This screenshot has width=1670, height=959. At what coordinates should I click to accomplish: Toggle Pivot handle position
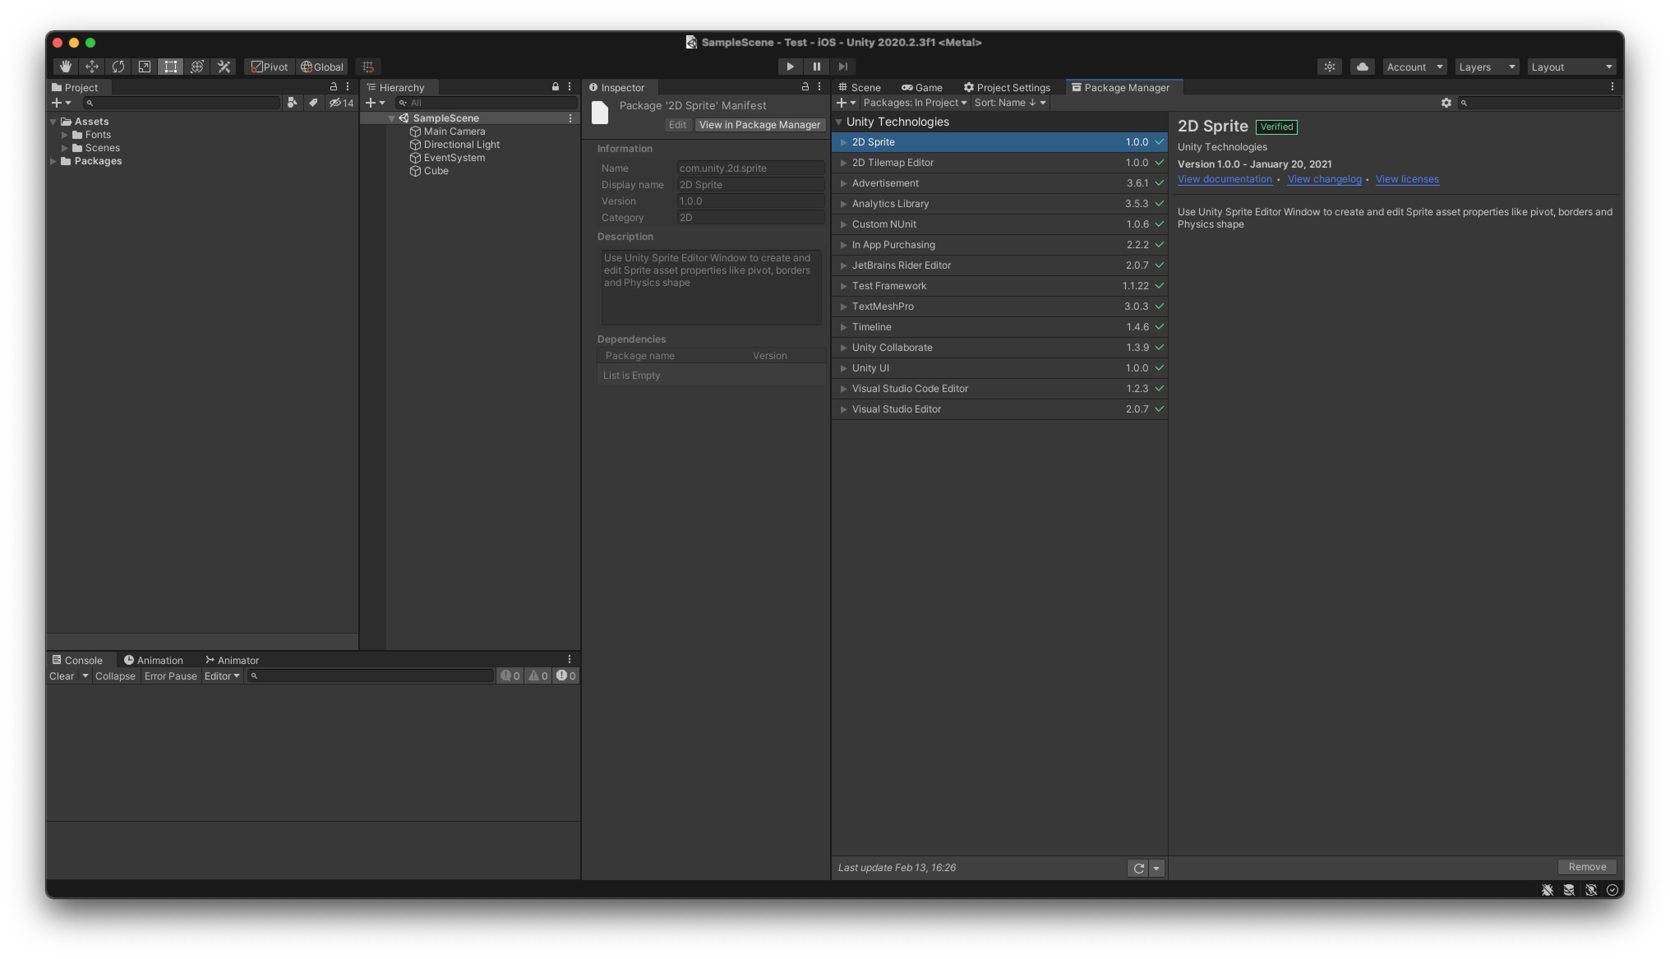(269, 67)
